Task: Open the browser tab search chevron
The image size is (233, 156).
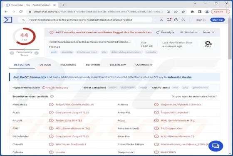Action: [195, 3]
